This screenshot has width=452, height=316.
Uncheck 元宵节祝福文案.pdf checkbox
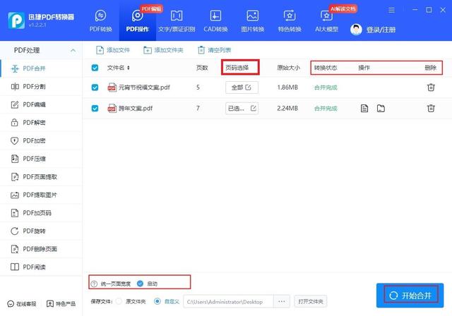pyautogui.click(x=95, y=87)
